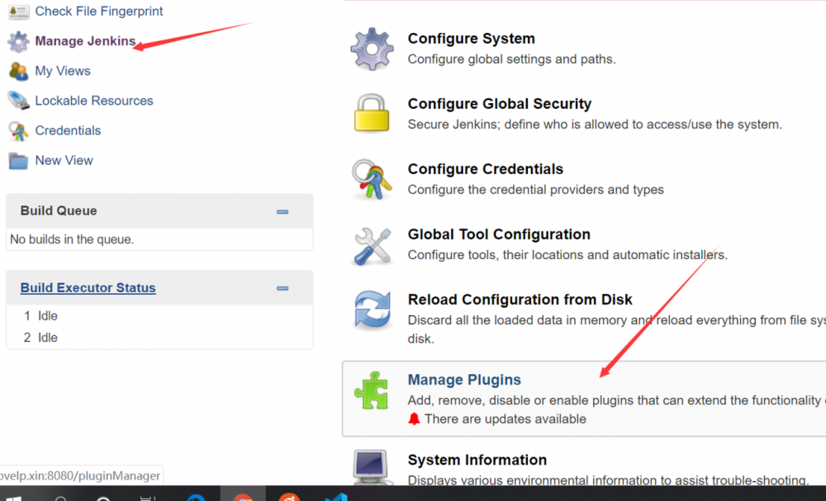Open the Build Executor Status link
826x501 pixels.
click(88, 288)
